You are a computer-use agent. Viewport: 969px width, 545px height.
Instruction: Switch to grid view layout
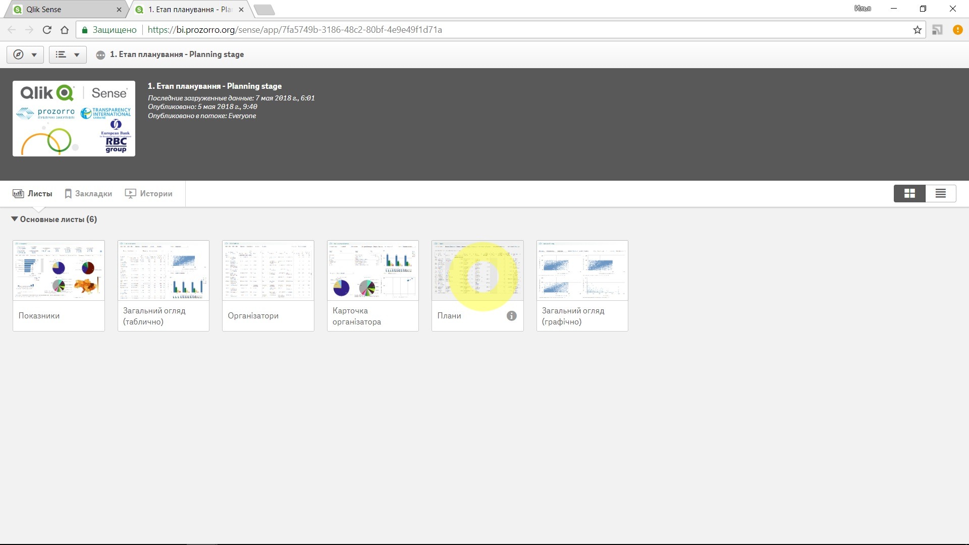pos(909,193)
